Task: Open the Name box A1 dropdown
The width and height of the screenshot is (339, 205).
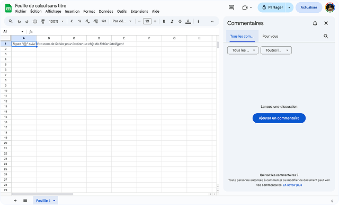Action: 22,32
